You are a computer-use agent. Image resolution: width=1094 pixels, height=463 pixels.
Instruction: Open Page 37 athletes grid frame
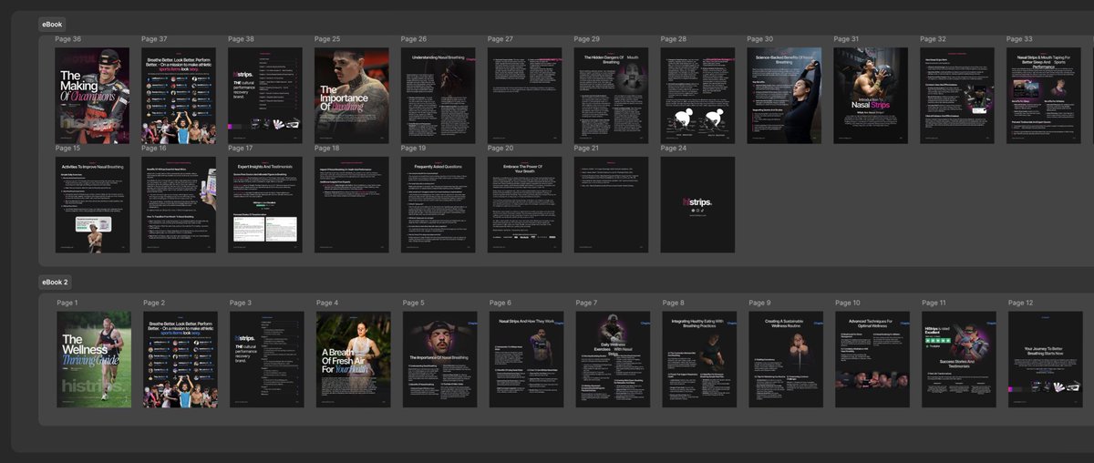pyautogui.click(x=179, y=95)
